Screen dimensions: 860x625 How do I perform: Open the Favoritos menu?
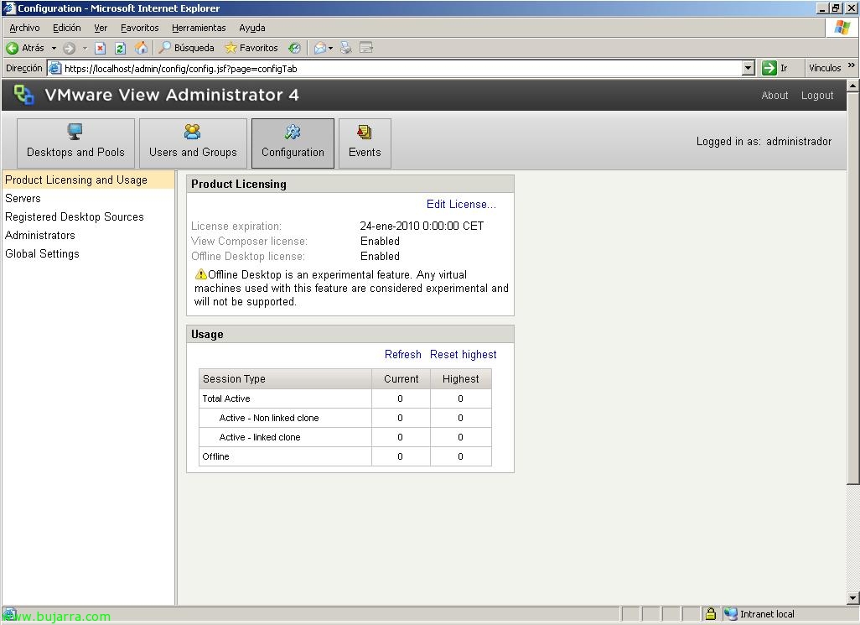click(x=139, y=28)
